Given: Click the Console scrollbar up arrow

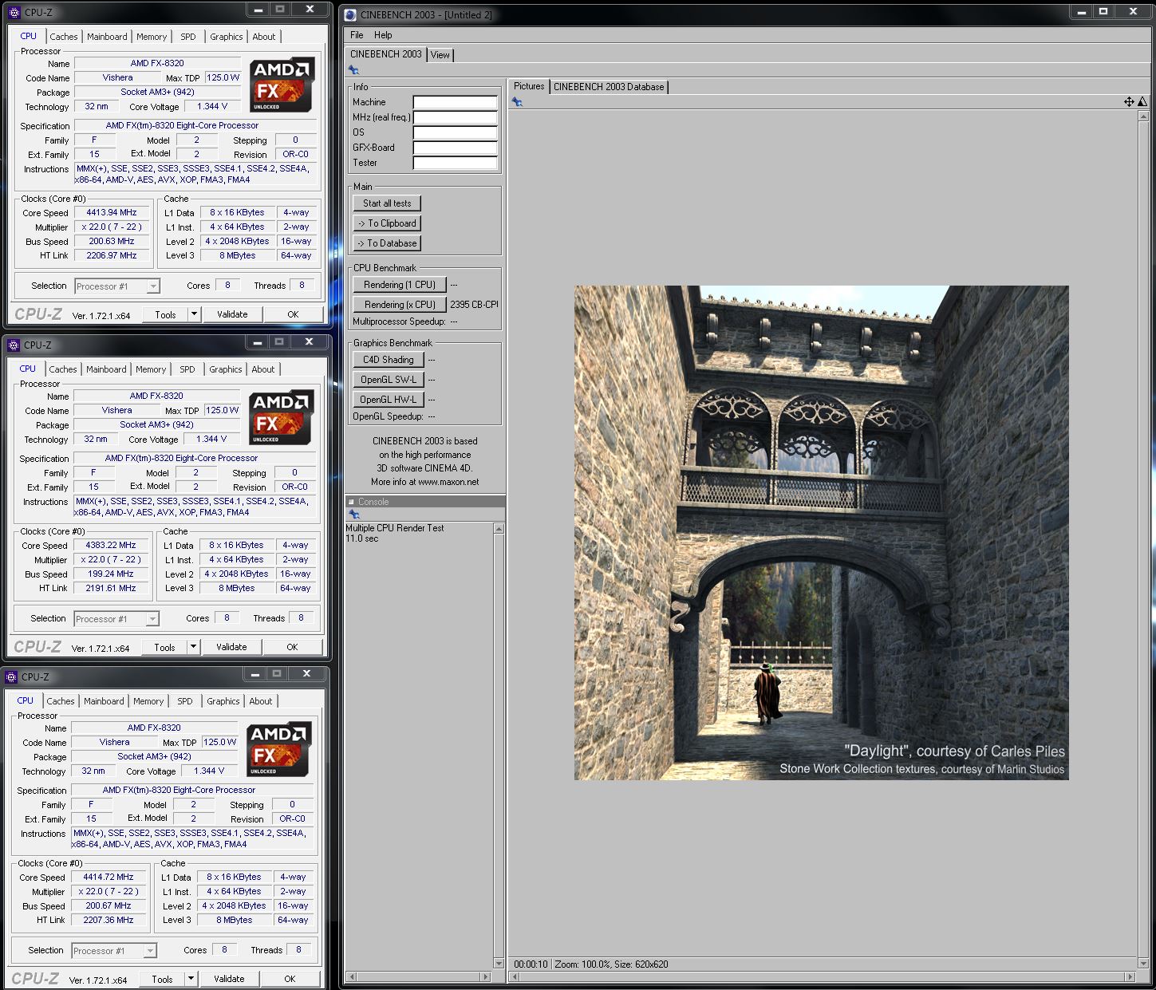Looking at the screenshot, I should (x=499, y=529).
